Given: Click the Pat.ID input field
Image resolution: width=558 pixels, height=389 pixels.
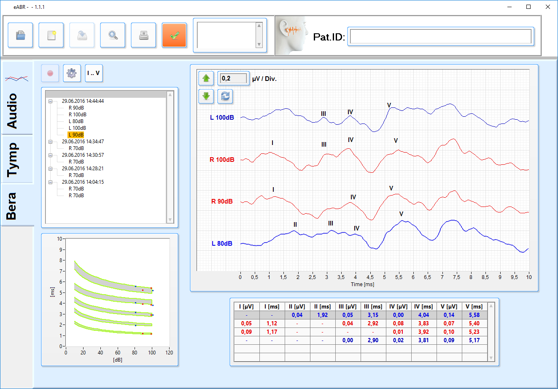Looking at the screenshot, I should (441, 37).
